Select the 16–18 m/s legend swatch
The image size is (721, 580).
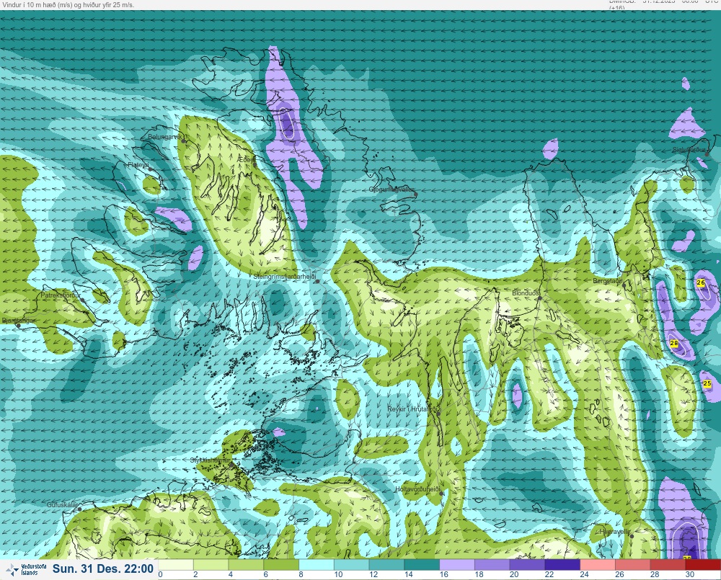pos(457,564)
